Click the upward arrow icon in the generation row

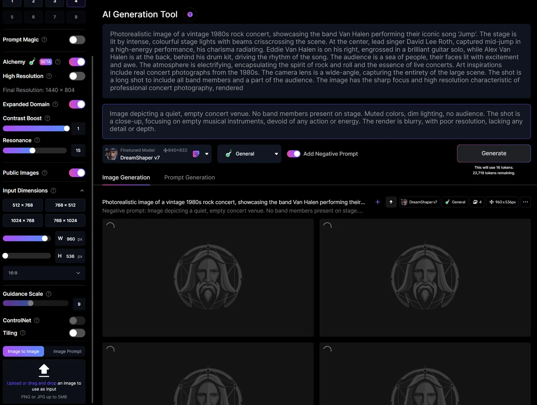[x=391, y=202]
